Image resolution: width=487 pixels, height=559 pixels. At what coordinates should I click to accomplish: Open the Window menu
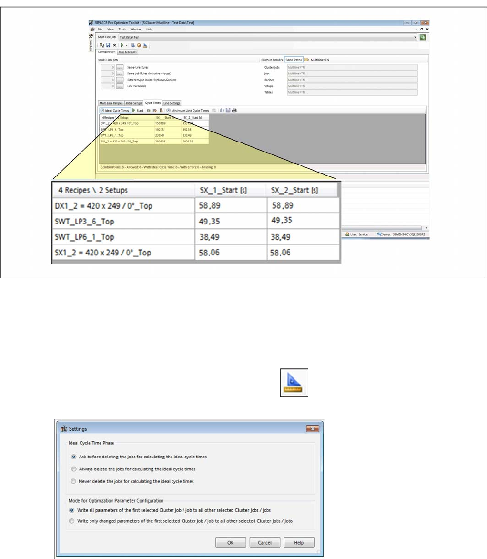pyautogui.click(x=136, y=29)
